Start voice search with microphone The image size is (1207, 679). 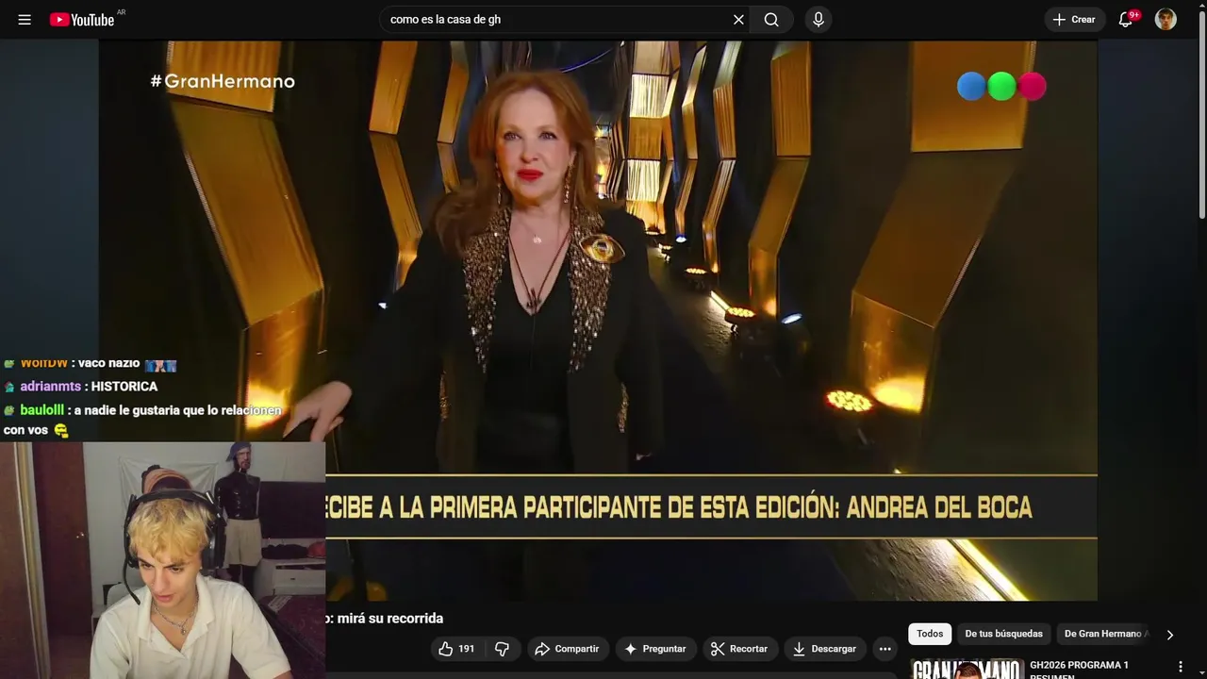pyautogui.click(x=818, y=20)
